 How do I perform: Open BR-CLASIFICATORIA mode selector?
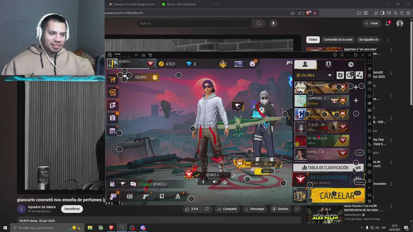(x=328, y=180)
